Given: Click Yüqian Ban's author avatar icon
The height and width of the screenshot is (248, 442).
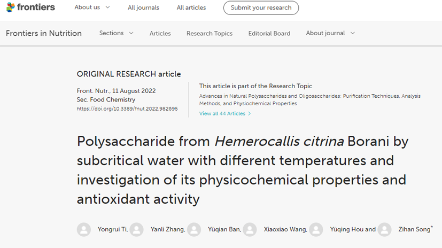Looking at the screenshot, I should coord(194,229).
